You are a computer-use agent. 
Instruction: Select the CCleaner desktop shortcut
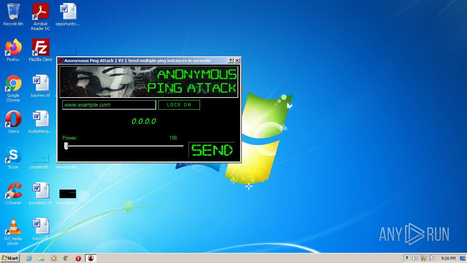[x=13, y=194]
